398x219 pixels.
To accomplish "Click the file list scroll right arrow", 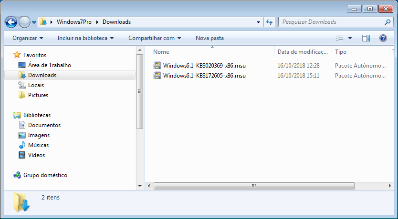I will (x=390, y=186).
